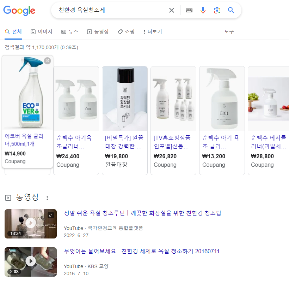Open [TV홈쇼핑정품 인포벨] listing
This screenshot has width=289, height=283.
click(x=172, y=142)
